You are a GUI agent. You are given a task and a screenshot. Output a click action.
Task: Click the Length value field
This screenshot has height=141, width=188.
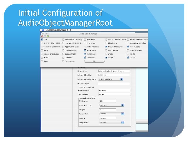[x=108, y=118]
